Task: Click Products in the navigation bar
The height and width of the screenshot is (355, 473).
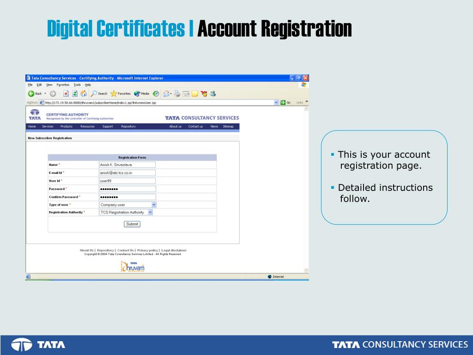Action: pyautogui.click(x=67, y=127)
